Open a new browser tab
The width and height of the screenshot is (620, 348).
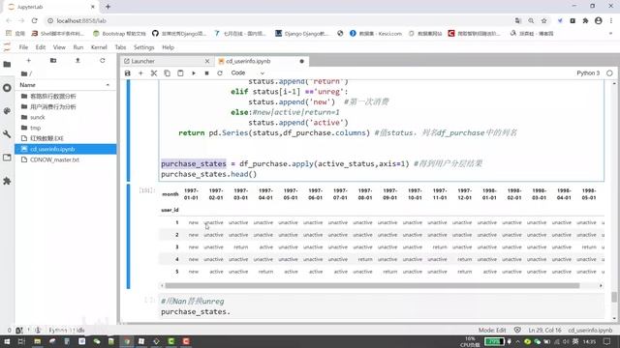pyautogui.click(x=108, y=7)
